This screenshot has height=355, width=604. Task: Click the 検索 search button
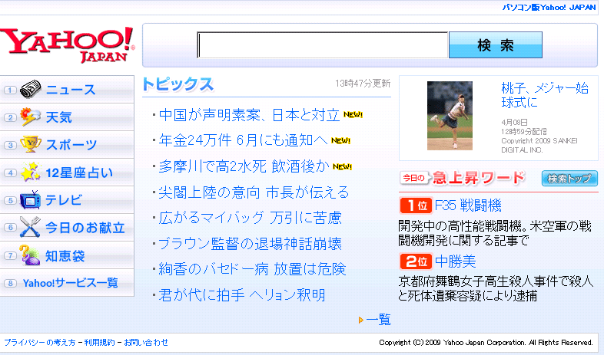(x=496, y=45)
